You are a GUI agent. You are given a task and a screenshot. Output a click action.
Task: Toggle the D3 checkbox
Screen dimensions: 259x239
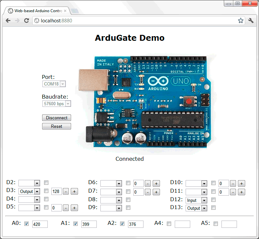coord(46,191)
